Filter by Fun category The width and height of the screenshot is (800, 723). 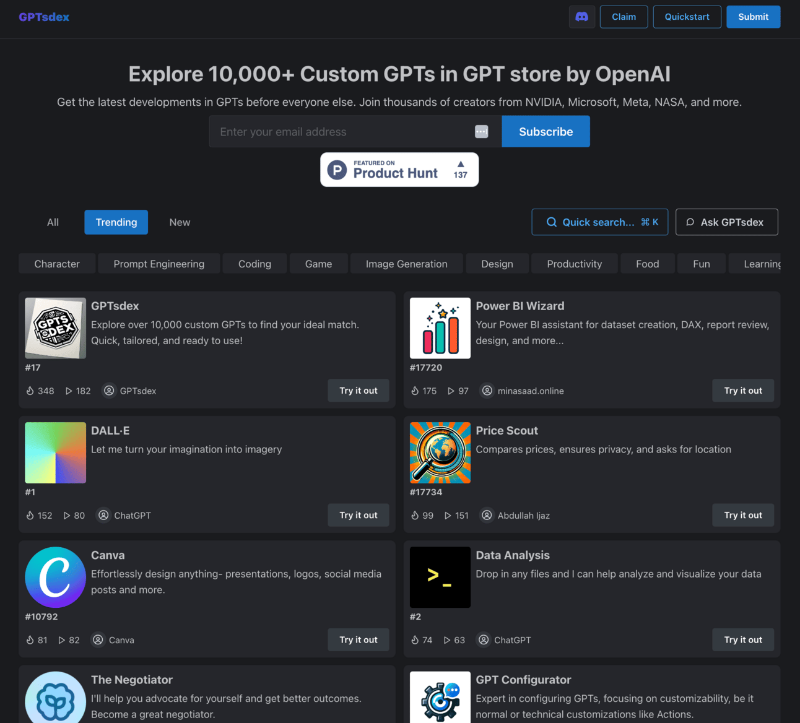point(702,264)
